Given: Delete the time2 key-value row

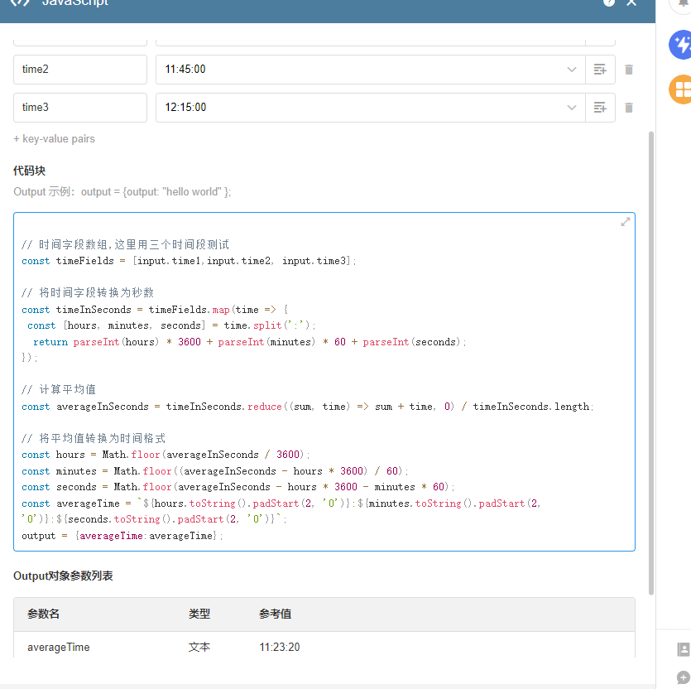Looking at the screenshot, I should point(629,70).
